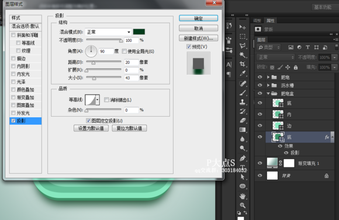339x220 pixels.
Task: Hide the 沥水槽 group
Action: pyautogui.click(x=260, y=85)
